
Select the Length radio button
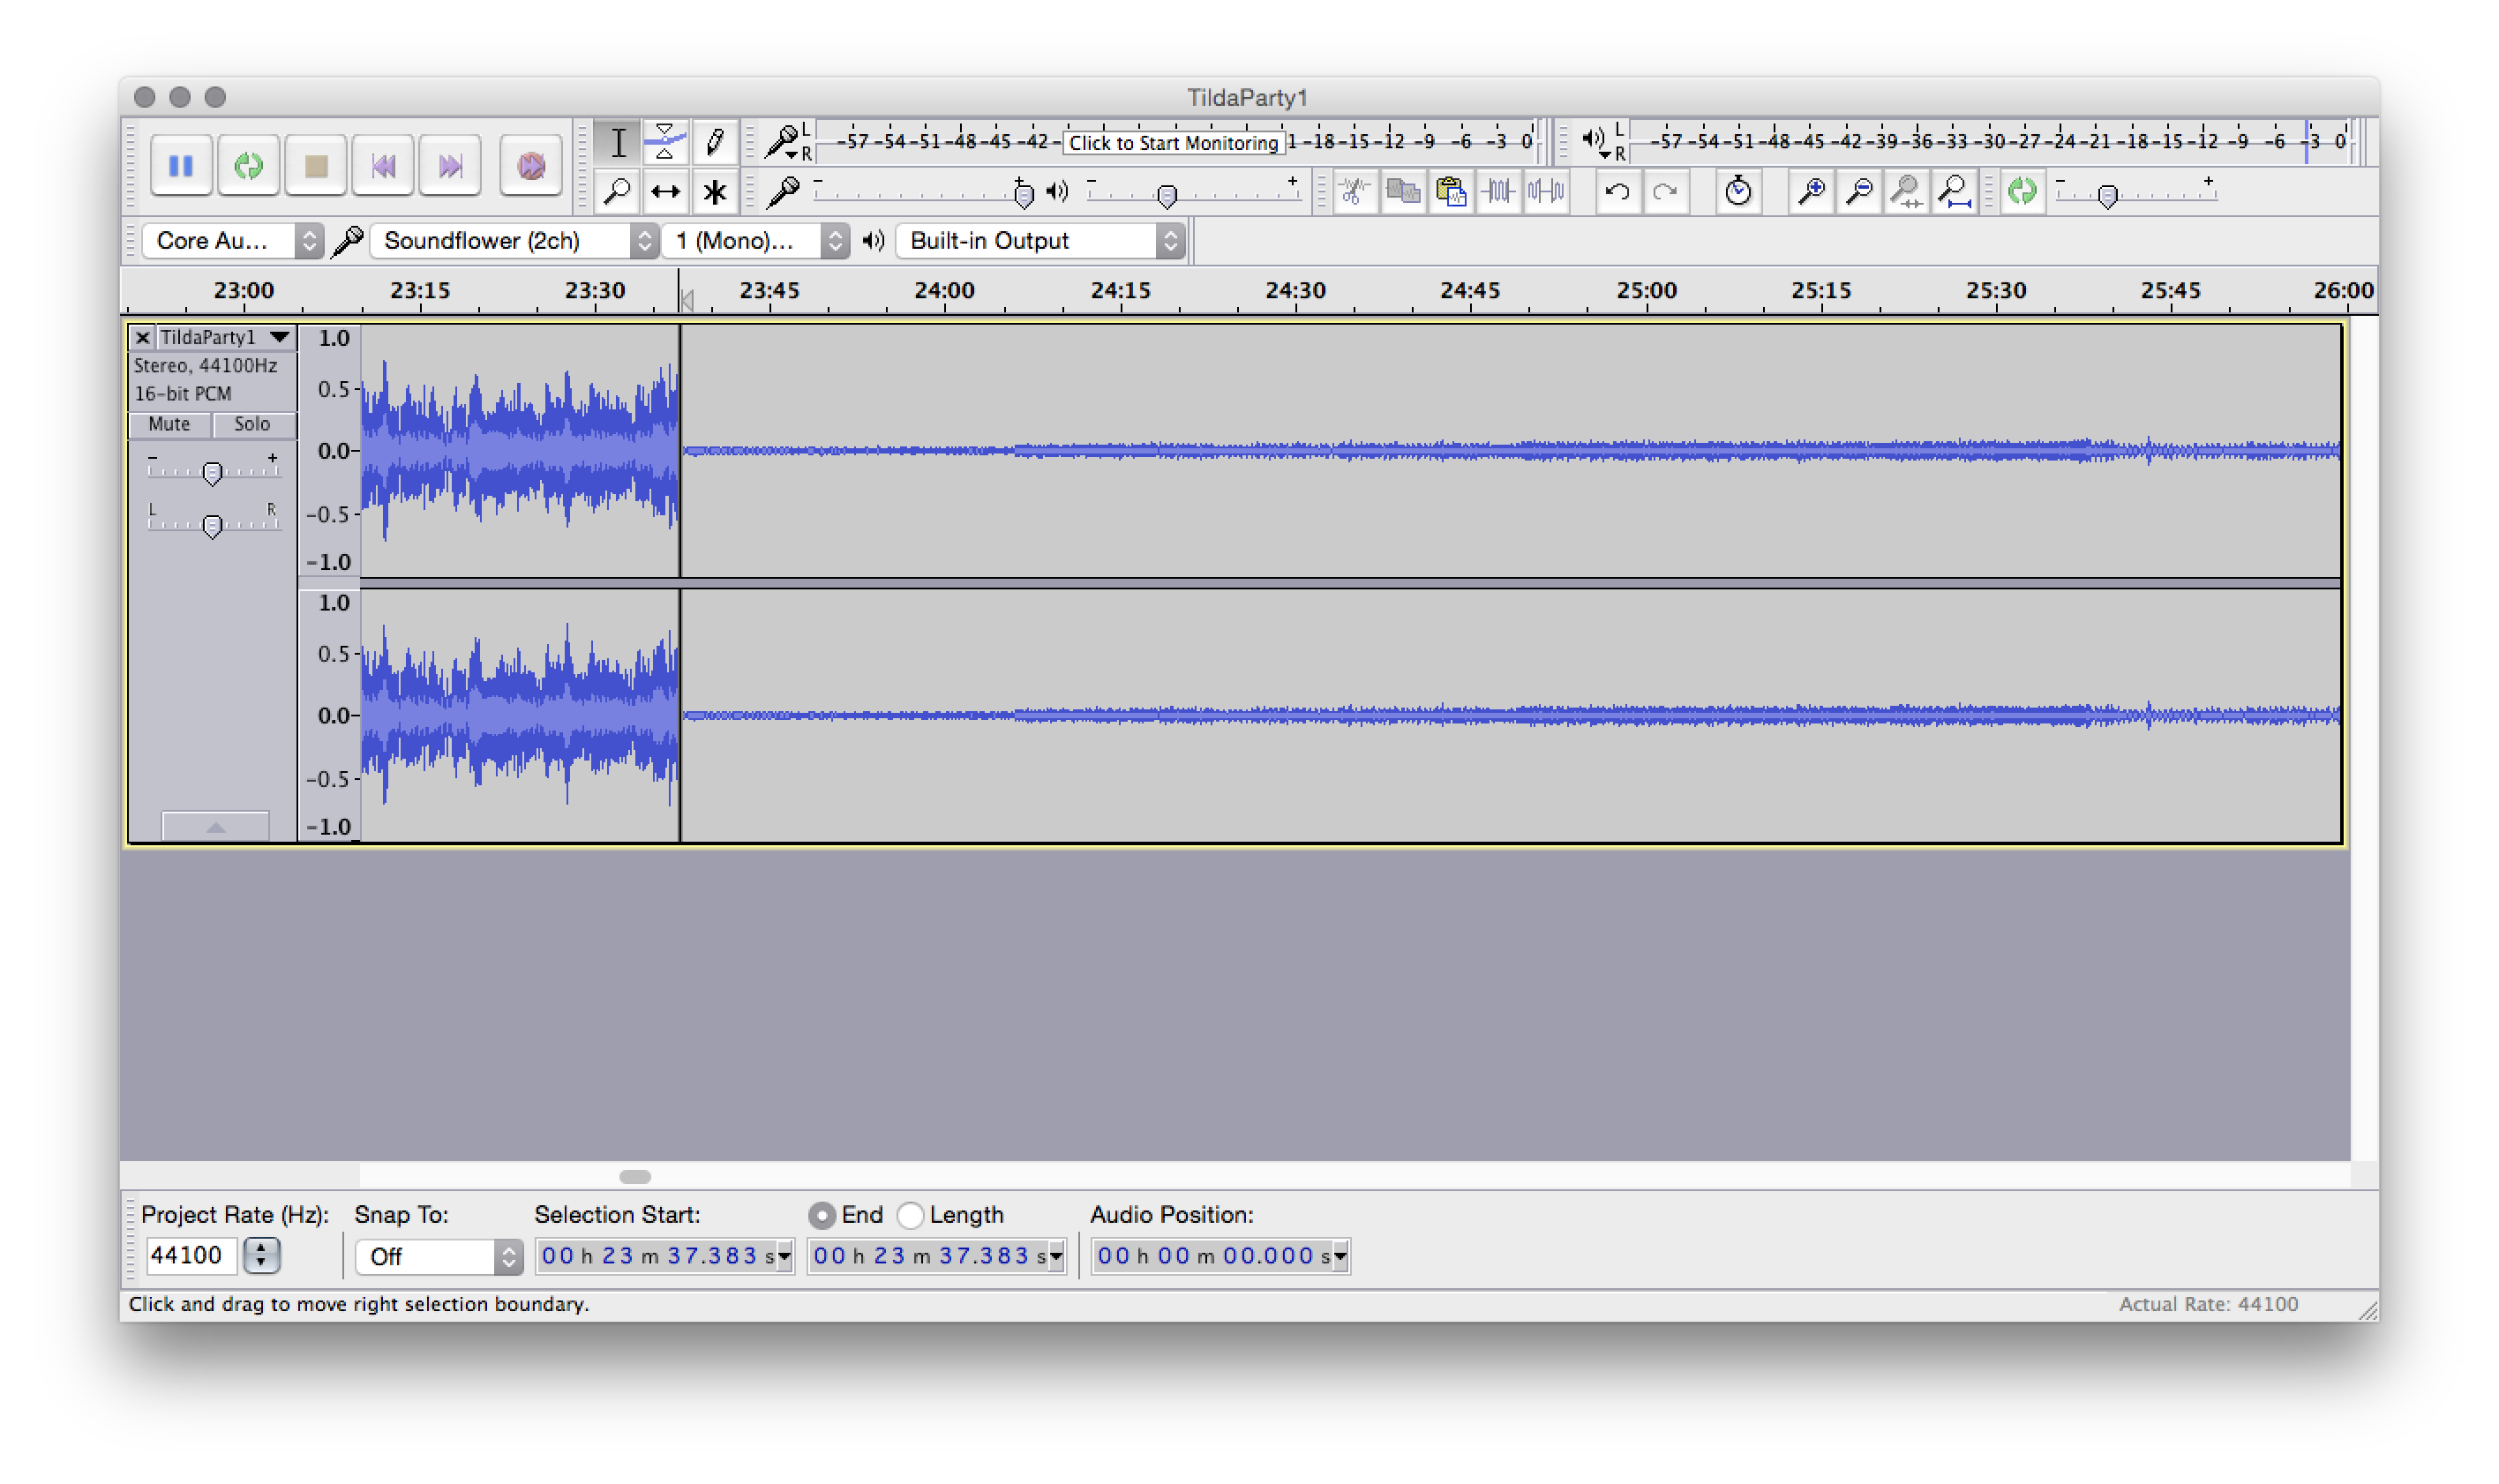pyautogui.click(x=910, y=1215)
